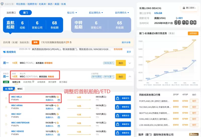This screenshot has width=201, height=137.
Task: Select the MSC NELA voyage radio button
Action: (6, 98)
